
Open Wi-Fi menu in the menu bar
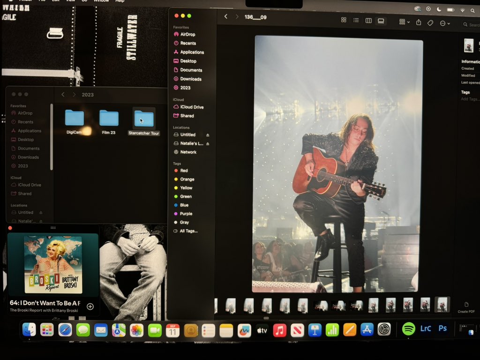[462, 10]
